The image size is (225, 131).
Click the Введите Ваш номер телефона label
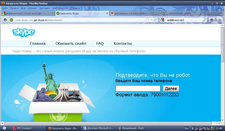pos(144,81)
